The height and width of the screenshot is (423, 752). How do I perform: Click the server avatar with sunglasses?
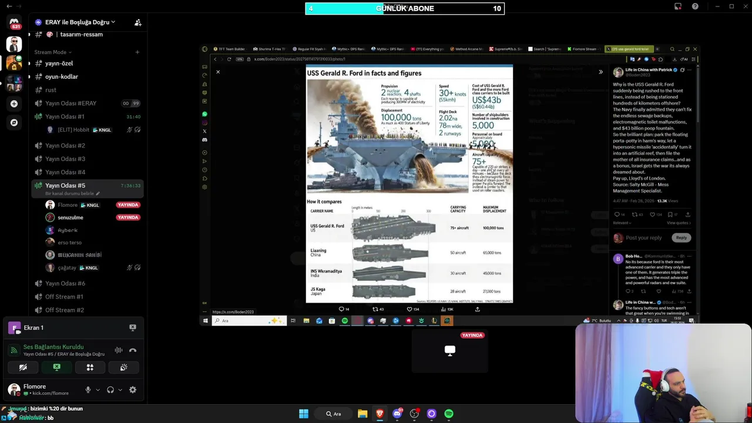tap(14, 44)
